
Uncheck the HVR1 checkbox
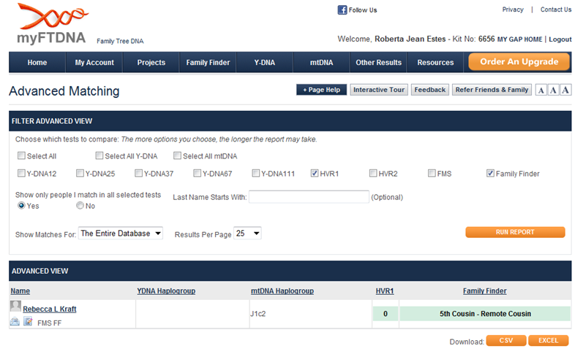(x=315, y=174)
